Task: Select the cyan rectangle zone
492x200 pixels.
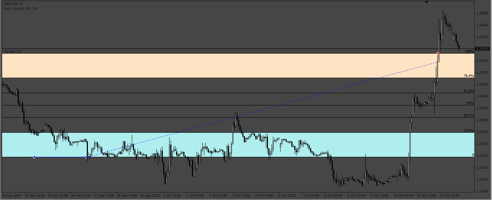Action: [x=238, y=145]
